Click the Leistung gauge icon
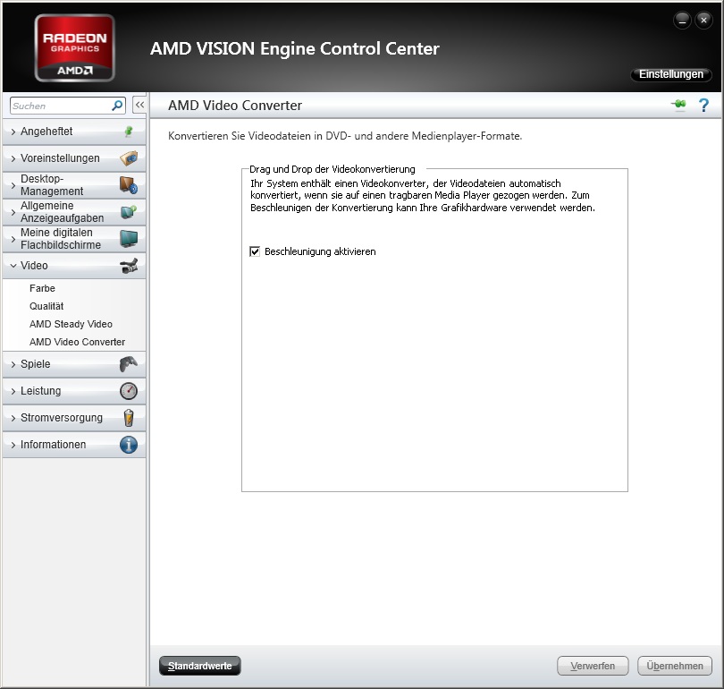This screenshot has width=724, height=689. [129, 391]
